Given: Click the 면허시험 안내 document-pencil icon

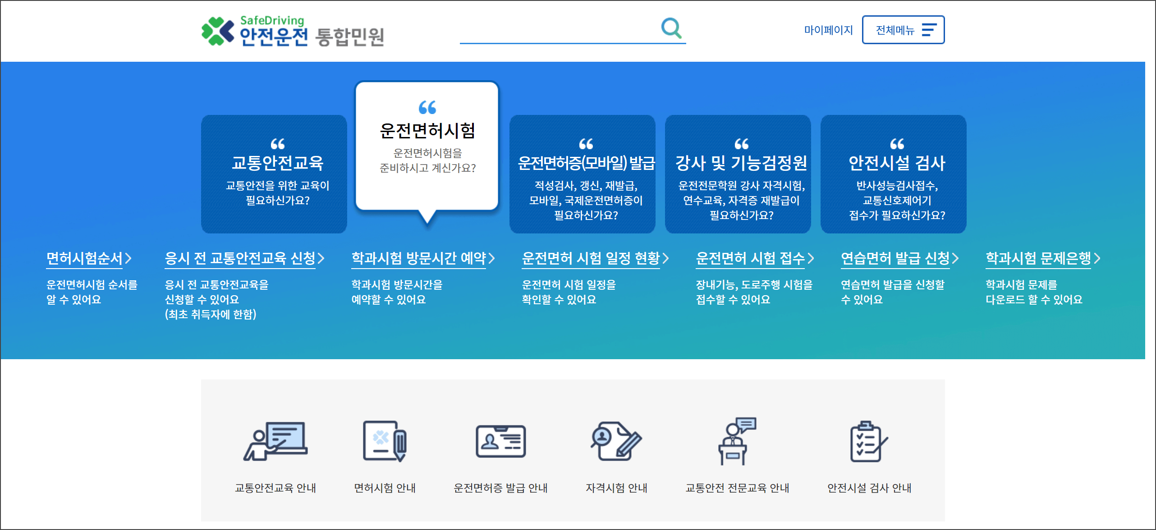Looking at the screenshot, I should (385, 441).
